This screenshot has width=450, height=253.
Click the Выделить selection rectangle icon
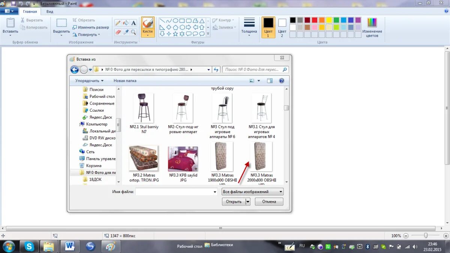[x=61, y=23]
